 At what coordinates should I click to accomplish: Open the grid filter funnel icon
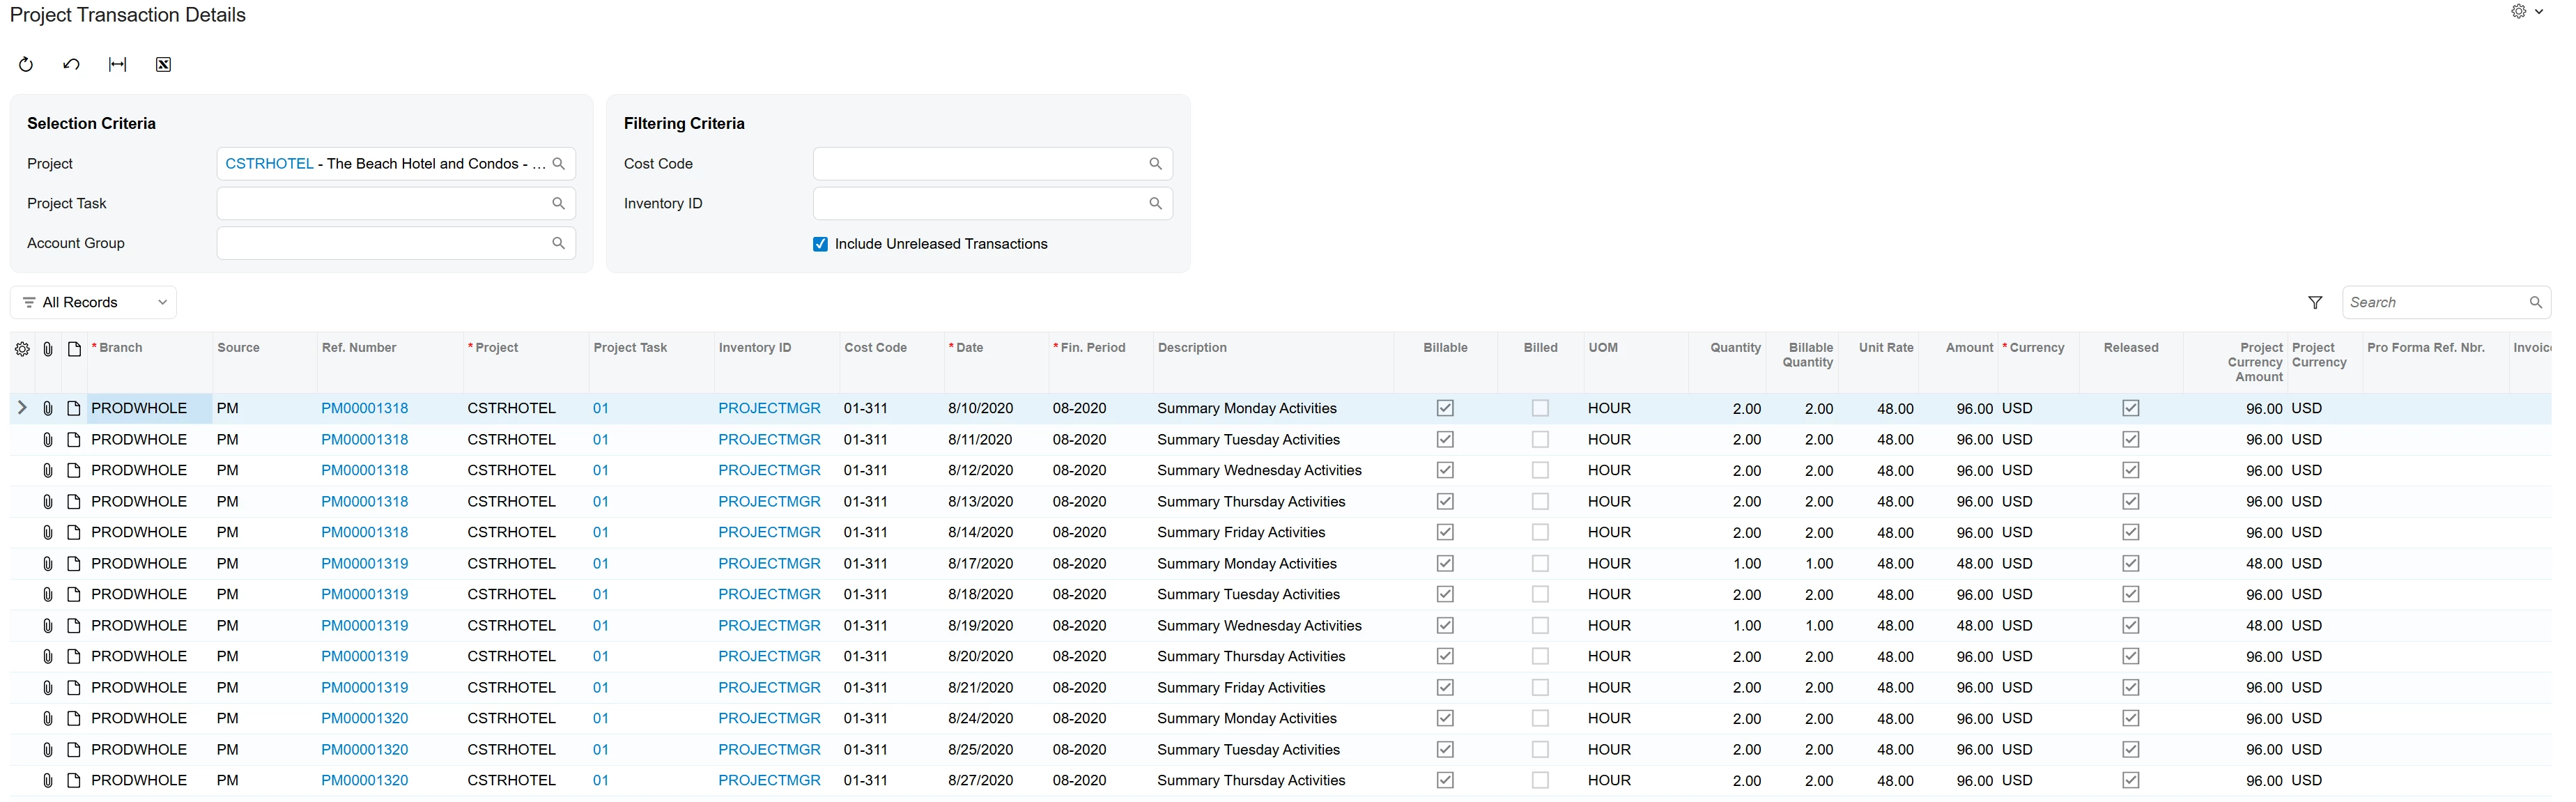(2314, 303)
